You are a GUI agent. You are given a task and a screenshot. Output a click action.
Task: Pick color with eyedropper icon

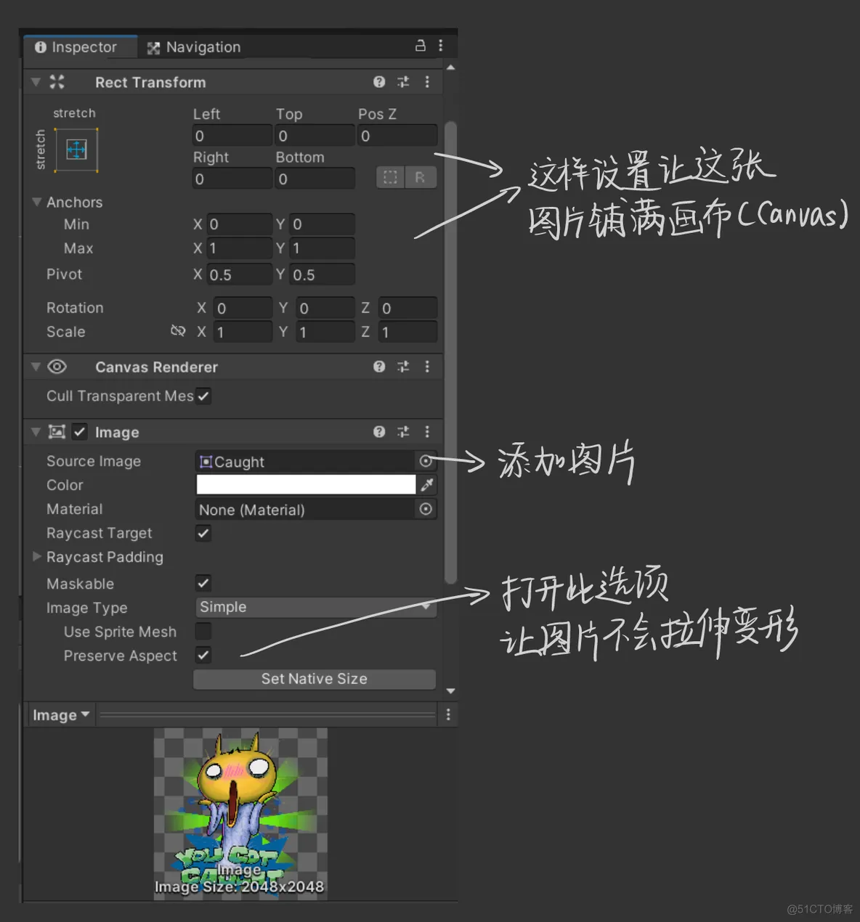(x=427, y=485)
